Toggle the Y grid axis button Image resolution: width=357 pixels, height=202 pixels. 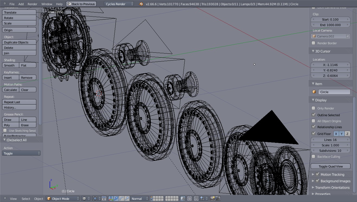point(342,134)
